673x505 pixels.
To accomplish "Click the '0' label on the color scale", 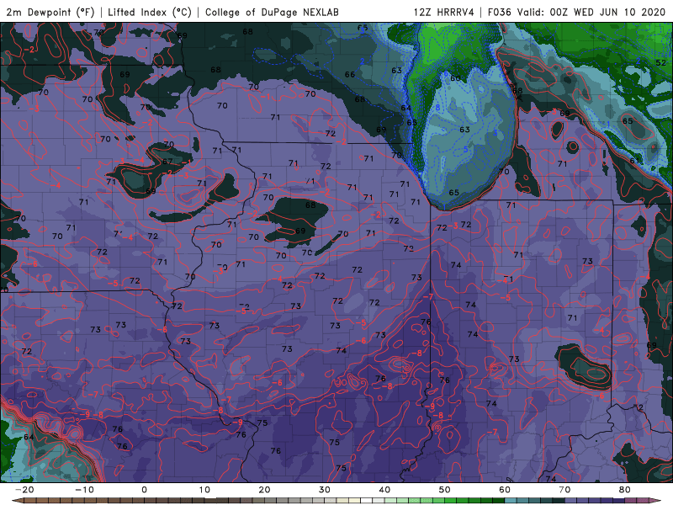I will tap(144, 490).
